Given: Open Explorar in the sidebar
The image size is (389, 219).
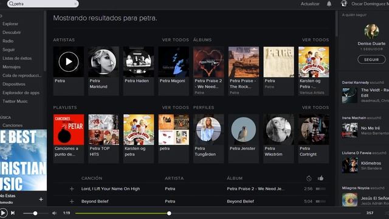Looking at the screenshot, I should (10, 24).
